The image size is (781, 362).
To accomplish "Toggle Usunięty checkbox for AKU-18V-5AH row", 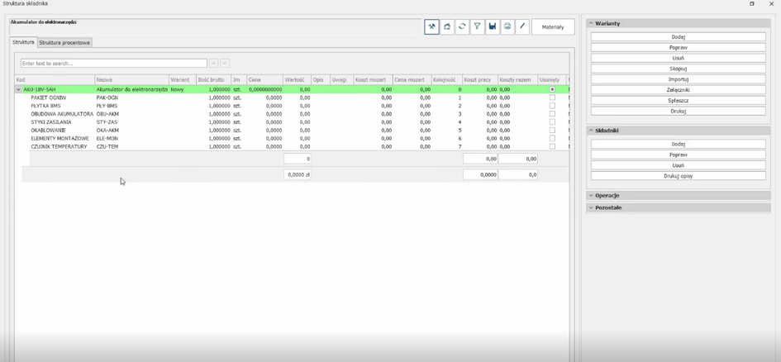I will click(552, 89).
